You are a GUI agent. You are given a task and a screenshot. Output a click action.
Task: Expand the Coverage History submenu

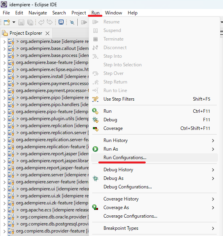[154, 199]
